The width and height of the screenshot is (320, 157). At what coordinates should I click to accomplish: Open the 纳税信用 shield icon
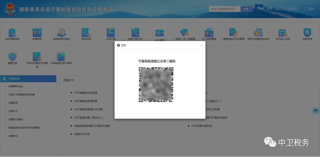pyautogui.click(x=307, y=32)
